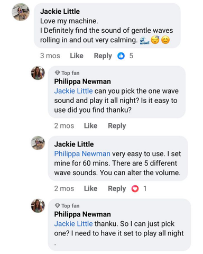
Task: Reply to Jackie's comment about 5 wave sounds
Action: pos(117,189)
